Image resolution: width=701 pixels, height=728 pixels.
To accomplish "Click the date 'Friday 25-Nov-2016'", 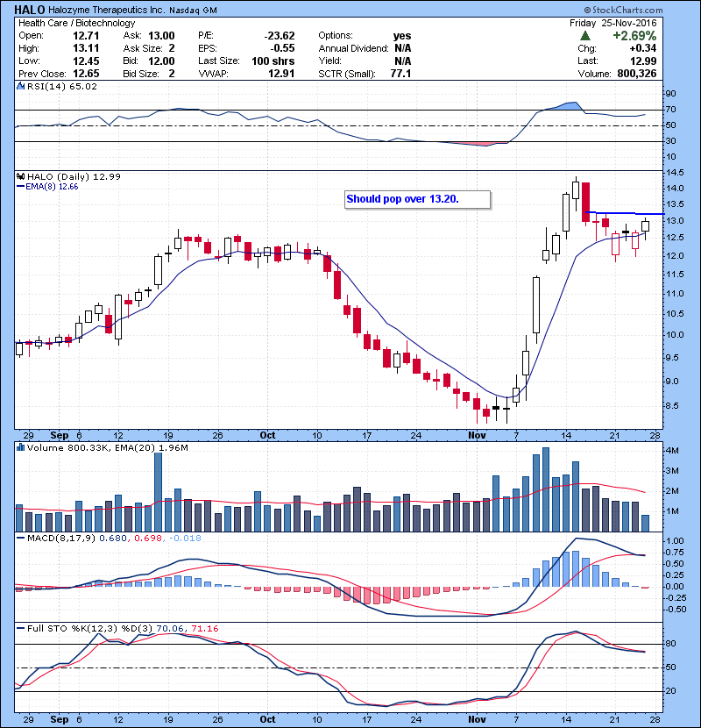I will click(612, 23).
